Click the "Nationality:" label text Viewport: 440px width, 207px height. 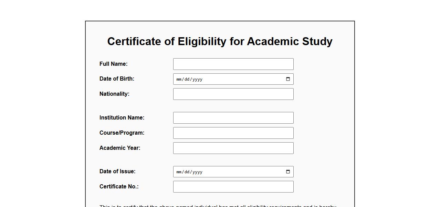114,94
